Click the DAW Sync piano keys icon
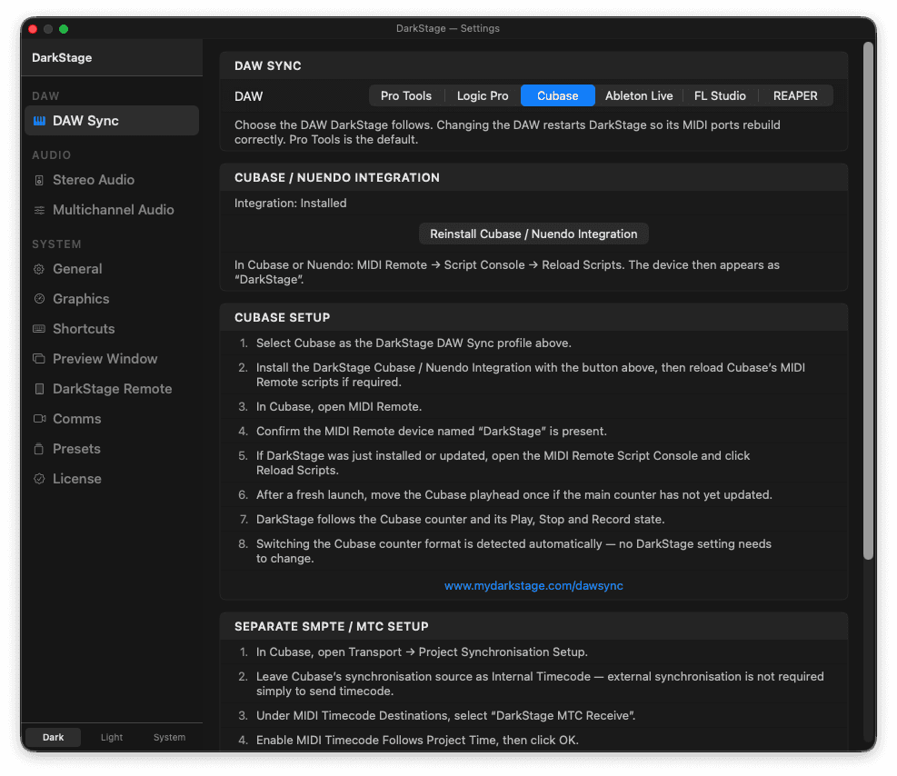Screen dimensions: 897x776 (x=39, y=121)
